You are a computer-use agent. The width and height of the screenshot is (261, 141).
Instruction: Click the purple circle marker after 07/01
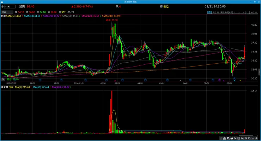[x=219, y=80]
